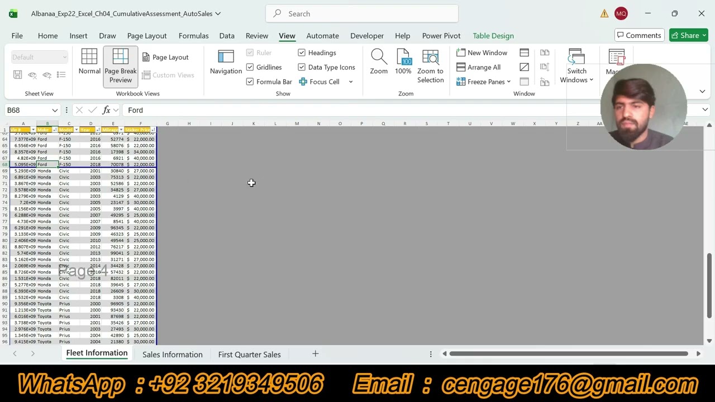Screen dimensions: 715x402
Task: Switch to First Quarter Sales sheet
Action: click(249, 354)
